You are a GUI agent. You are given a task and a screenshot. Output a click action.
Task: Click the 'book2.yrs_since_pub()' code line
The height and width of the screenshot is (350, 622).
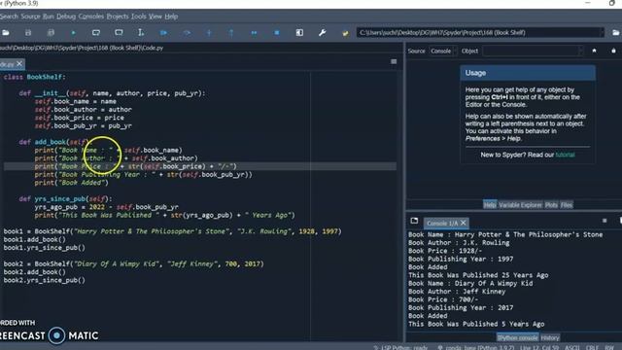coord(44,280)
